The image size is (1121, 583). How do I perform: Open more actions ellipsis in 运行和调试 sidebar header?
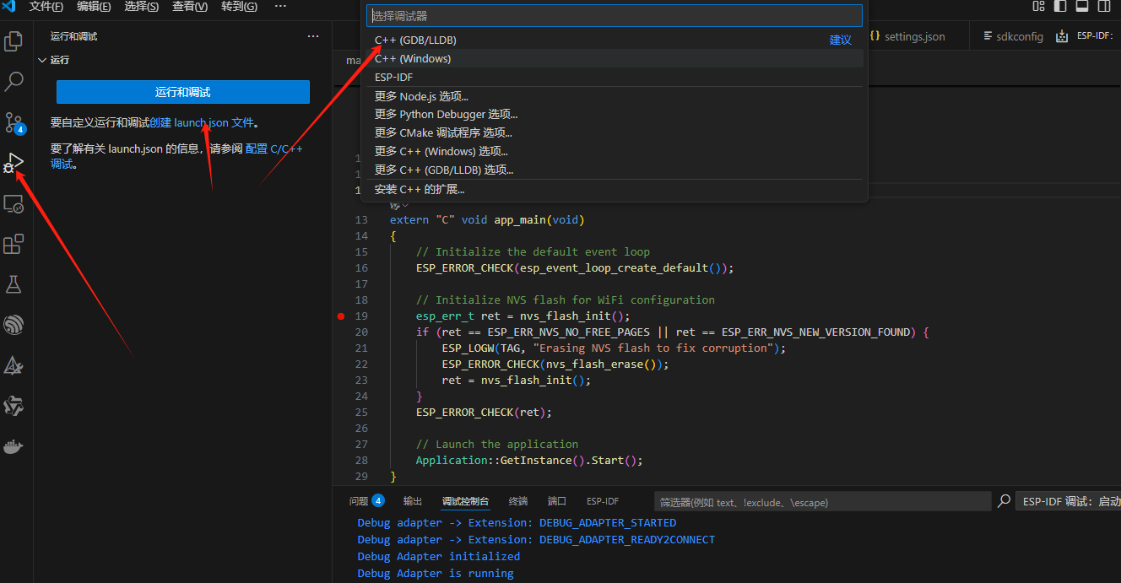coord(313,36)
